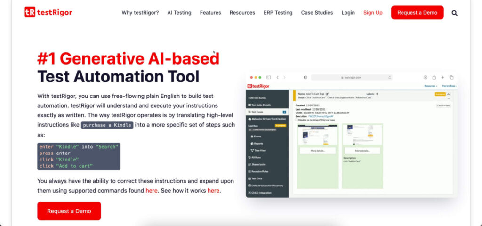Open Case Studies from the navigation bar
This screenshot has height=226, width=482.
pyautogui.click(x=317, y=13)
